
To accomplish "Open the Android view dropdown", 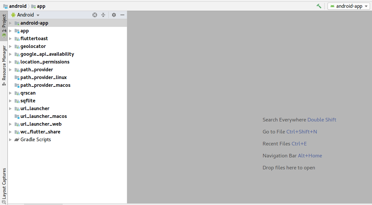I will (25, 15).
